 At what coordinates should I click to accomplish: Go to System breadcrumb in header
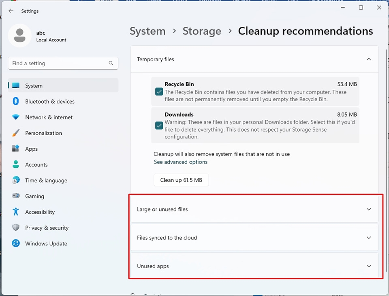tap(147, 31)
